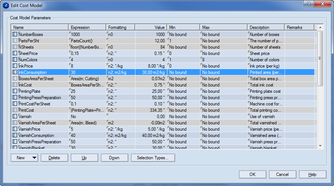Click the Expression column header

point(87,27)
